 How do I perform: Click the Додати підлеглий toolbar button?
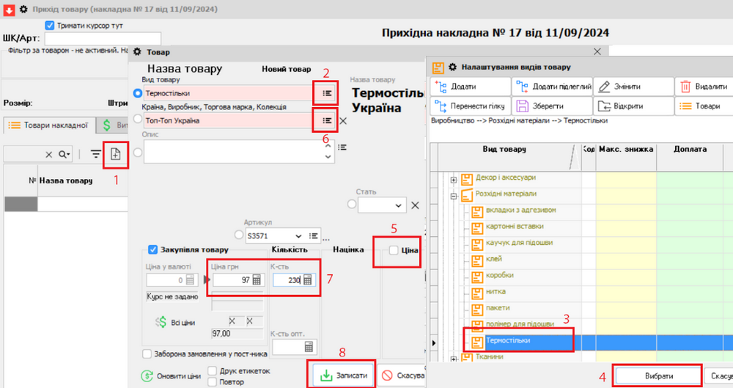pyautogui.click(x=551, y=87)
